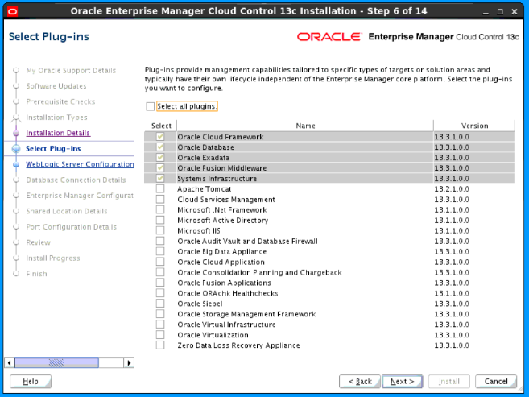This screenshot has height=397, width=529.
Task: Click the sidebar horizontal scrollbar thumb
Action: (56, 363)
